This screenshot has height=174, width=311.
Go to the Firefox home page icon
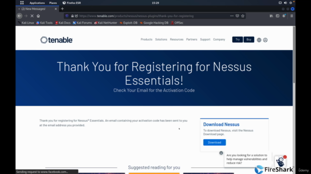[x=38, y=16]
